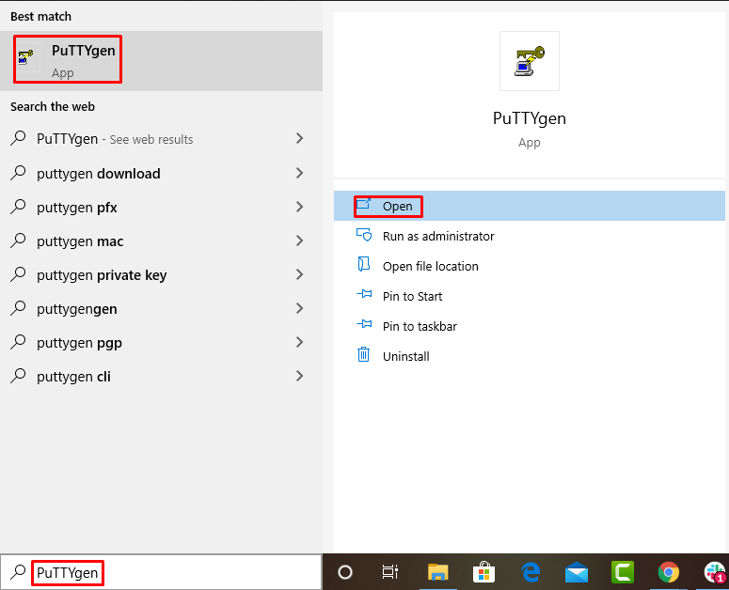Open Cortana from the taskbar circle icon

coord(345,572)
